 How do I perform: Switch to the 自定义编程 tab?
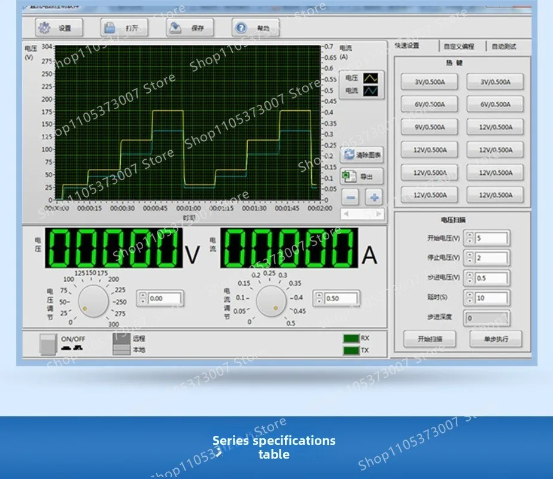click(x=458, y=46)
